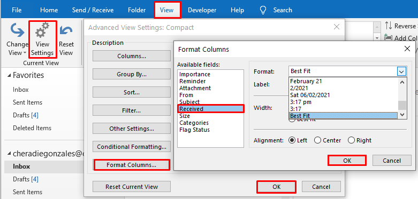The image size is (418, 199).
Task: Click the Format Columns... button
Action: click(132, 165)
